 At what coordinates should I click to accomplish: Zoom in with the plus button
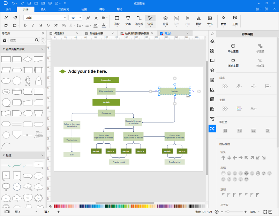tap(246, 212)
